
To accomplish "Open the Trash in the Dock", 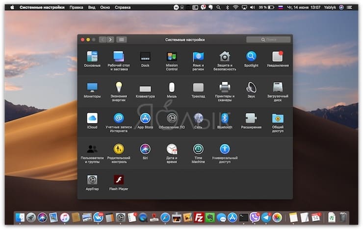I will click(343, 218).
